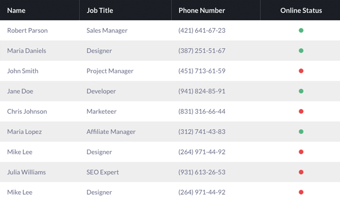Open Robert Parson's name entry
The width and height of the screenshot is (340, 200).
click(27, 30)
